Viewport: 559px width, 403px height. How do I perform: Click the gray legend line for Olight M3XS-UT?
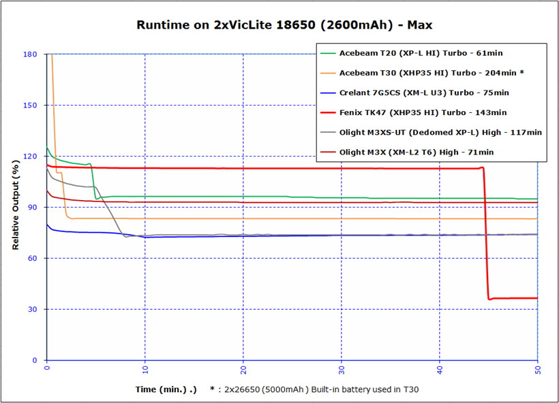[x=328, y=133]
